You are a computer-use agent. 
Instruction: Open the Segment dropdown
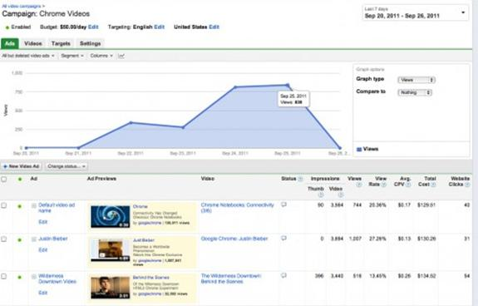coord(72,56)
